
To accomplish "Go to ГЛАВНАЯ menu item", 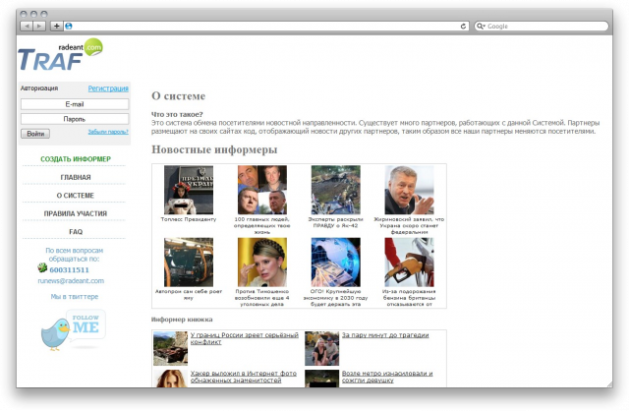I will (75, 177).
